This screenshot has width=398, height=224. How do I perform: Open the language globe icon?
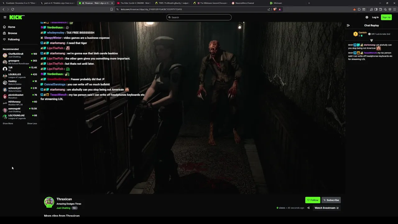coord(367,17)
